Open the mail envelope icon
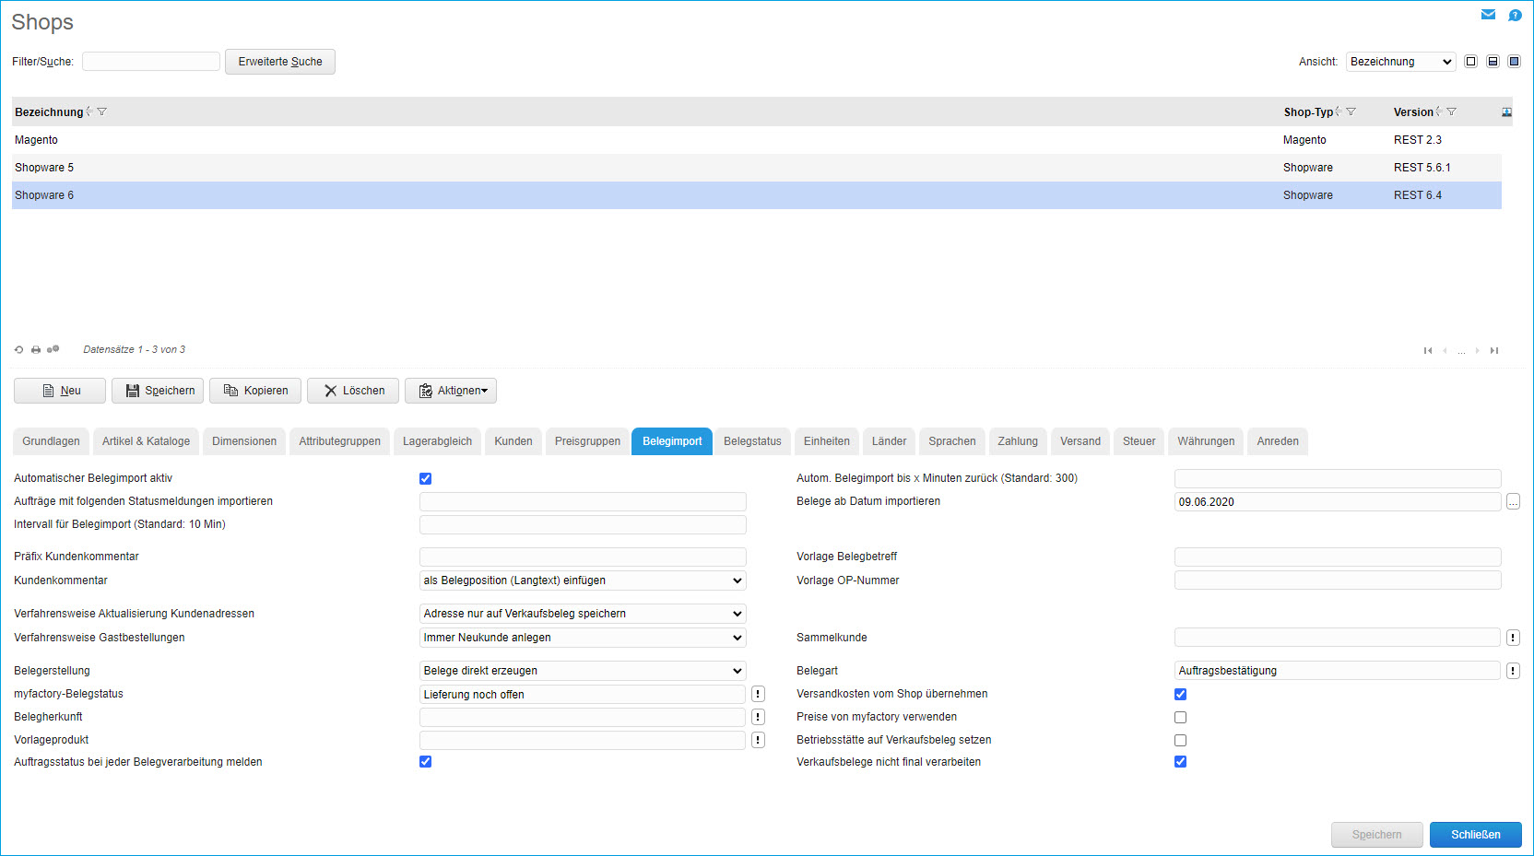This screenshot has height=856, width=1534. [x=1488, y=15]
